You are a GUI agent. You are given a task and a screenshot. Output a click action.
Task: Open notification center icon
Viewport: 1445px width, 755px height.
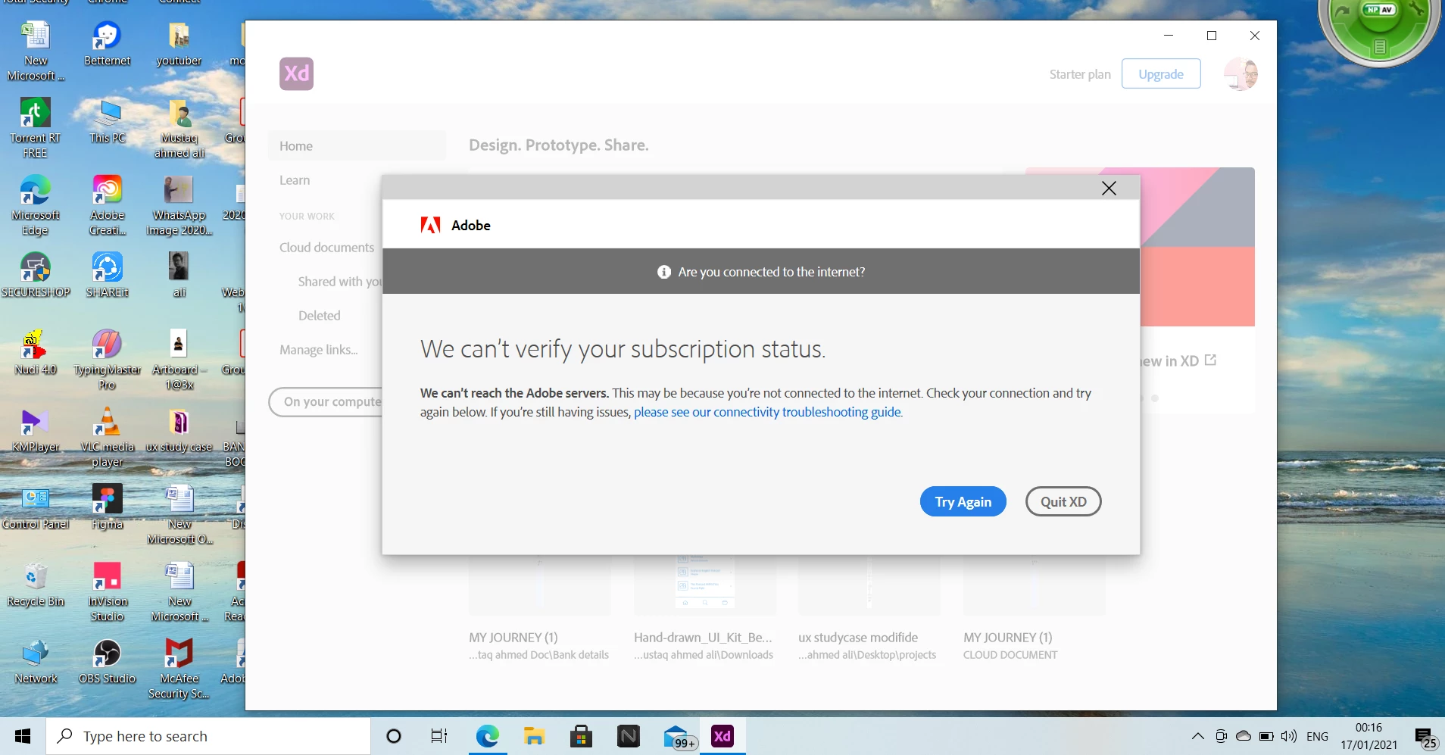point(1425,737)
